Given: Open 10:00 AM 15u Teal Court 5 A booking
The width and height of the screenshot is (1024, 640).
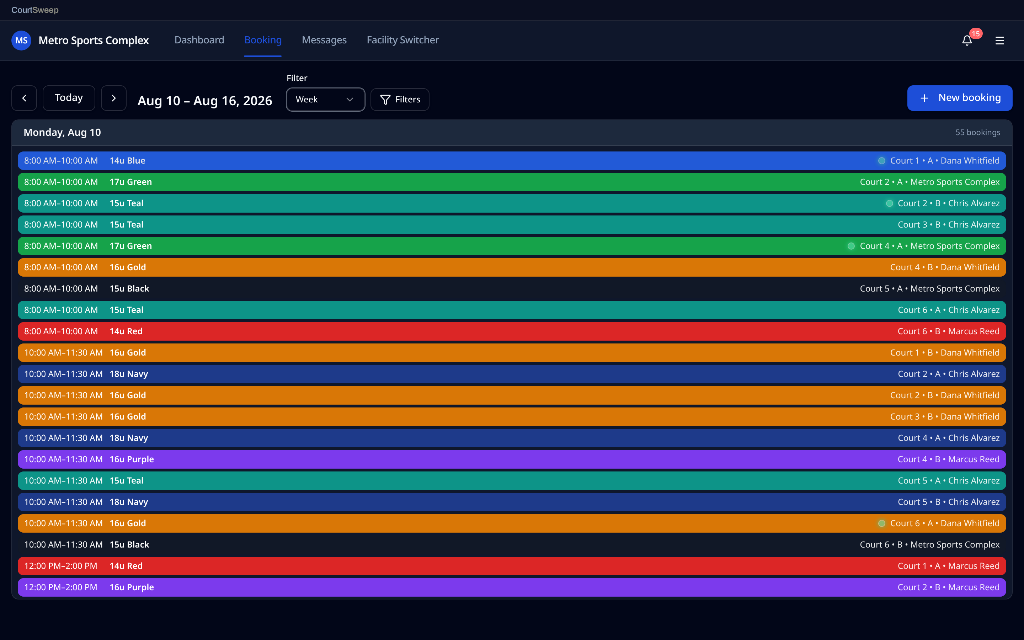Looking at the screenshot, I should (x=512, y=481).
